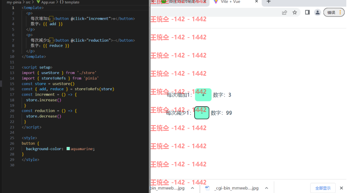Click 'store.increase()' on line 18
357x193 pixels.
pyautogui.click(x=44, y=100)
